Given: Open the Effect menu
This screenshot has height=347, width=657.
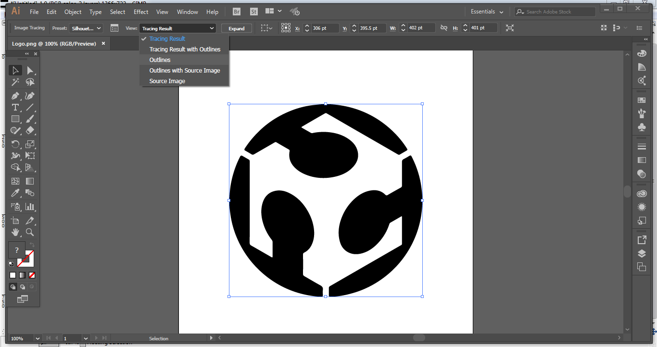Looking at the screenshot, I should (141, 12).
